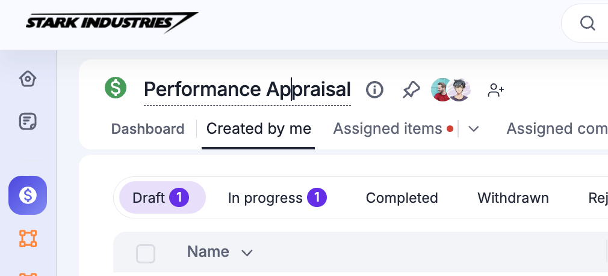This screenshot has width=608, height=276.
Task: Click the green dollar app logo
Action: coord(115,88)
